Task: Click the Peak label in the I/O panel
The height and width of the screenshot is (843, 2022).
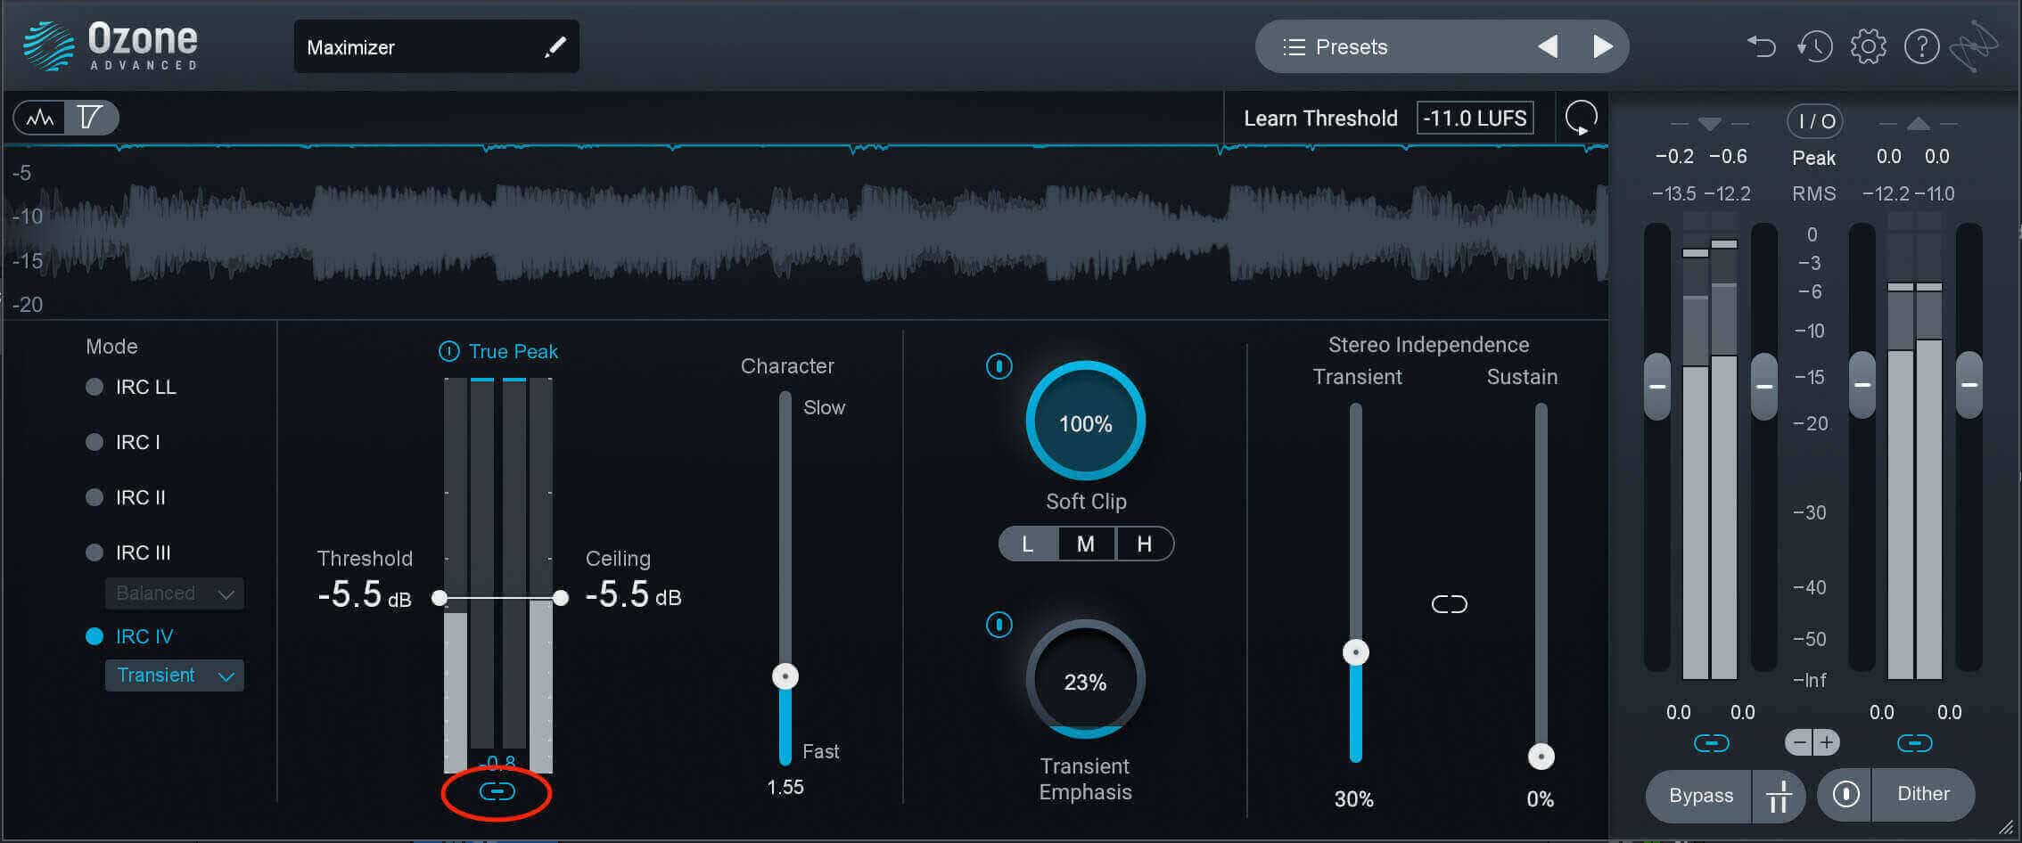Action: pos(1813,158)
